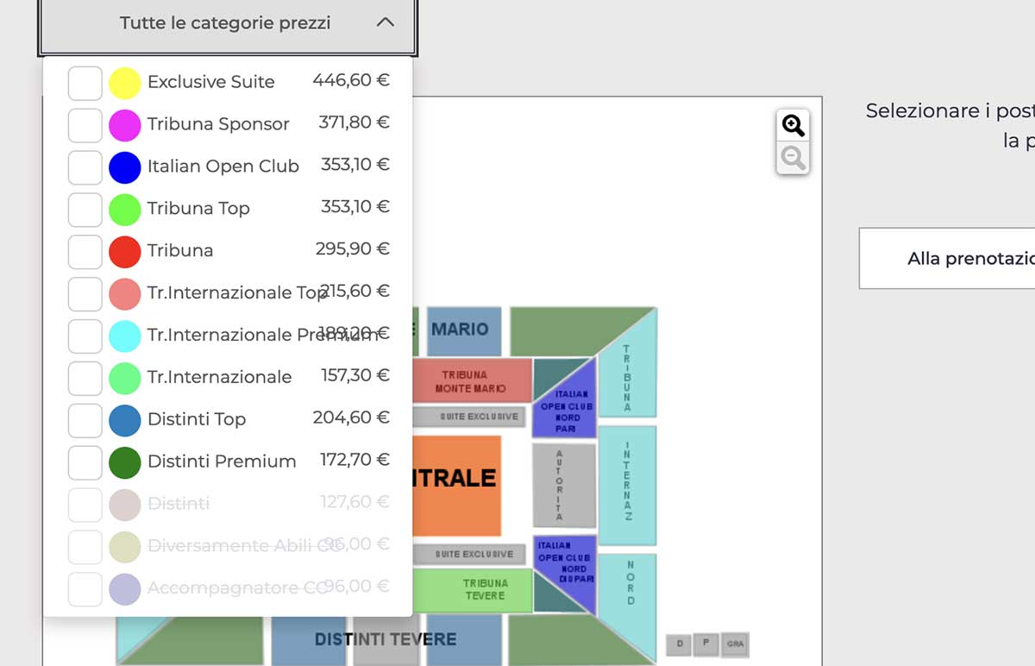Click the zoom in magnifier icon
The image size is (1035, 666).
pyautogui.click(x=793, y=126)
